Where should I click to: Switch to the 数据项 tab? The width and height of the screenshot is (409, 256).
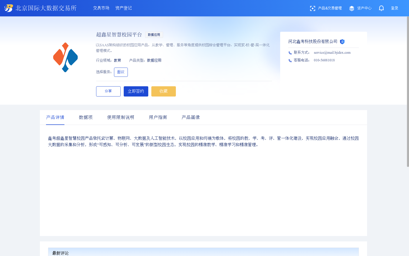click(x=86, y=118)
